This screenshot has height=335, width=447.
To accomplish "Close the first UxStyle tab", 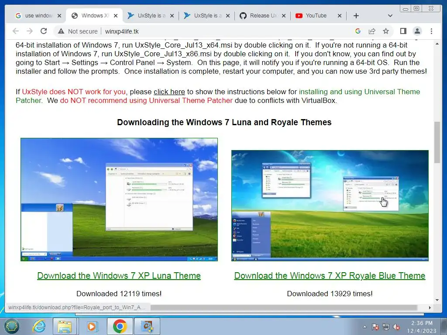I will point(172,16).
